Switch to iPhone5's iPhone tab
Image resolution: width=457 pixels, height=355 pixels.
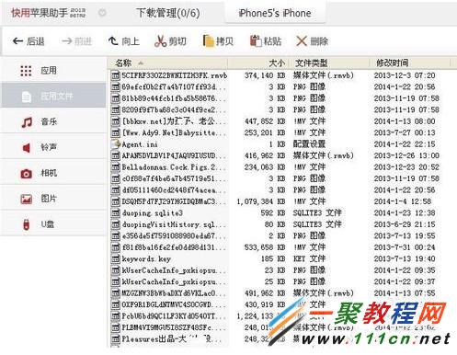click(x=275, y=13)
